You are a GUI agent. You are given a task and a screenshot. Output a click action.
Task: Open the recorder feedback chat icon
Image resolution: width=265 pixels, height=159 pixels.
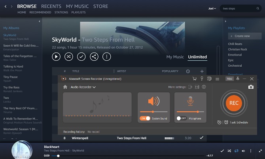coord(209,79)
